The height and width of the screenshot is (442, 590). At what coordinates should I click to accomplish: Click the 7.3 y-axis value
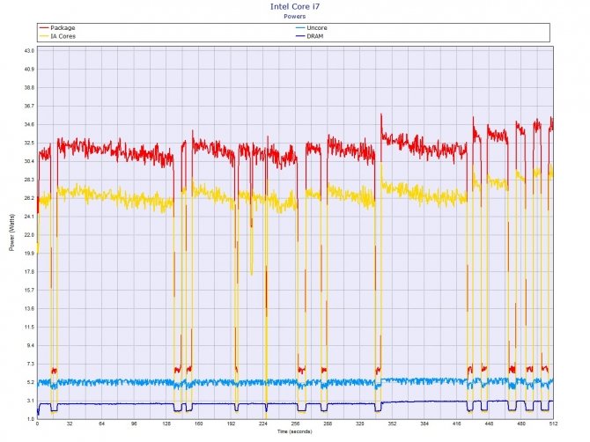(x=31, y=364)
